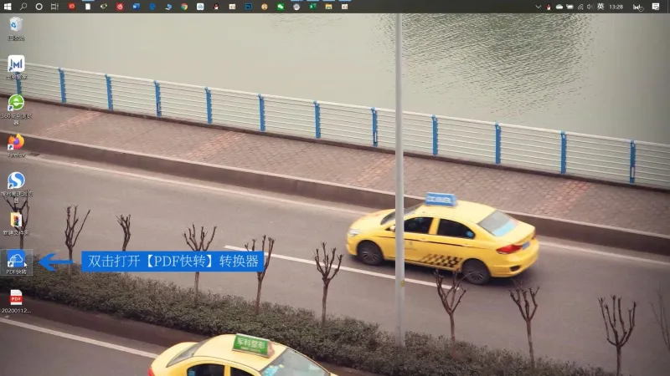
Task: Open the Windows Start menu
Action: pos(8,7)
